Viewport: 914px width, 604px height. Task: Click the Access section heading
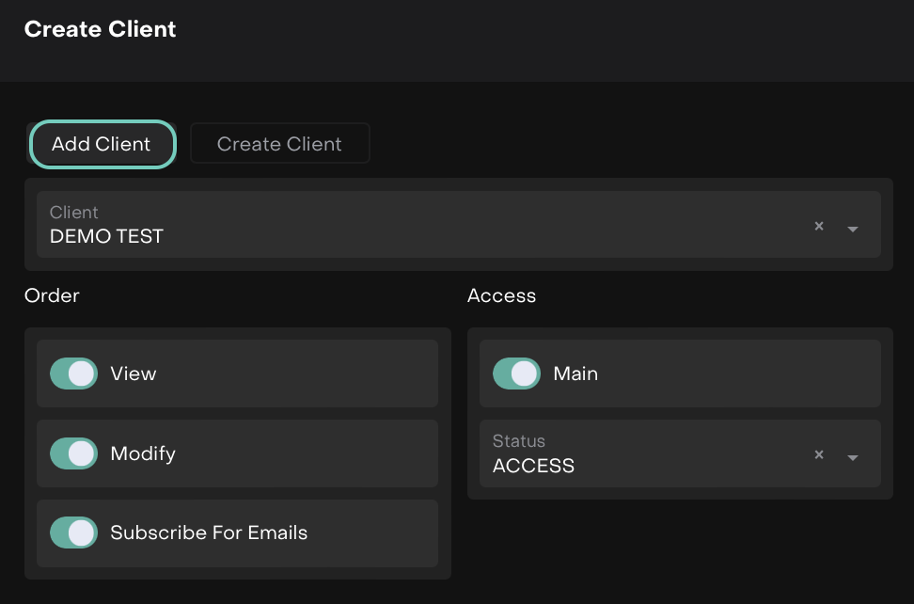pos(501,295)
